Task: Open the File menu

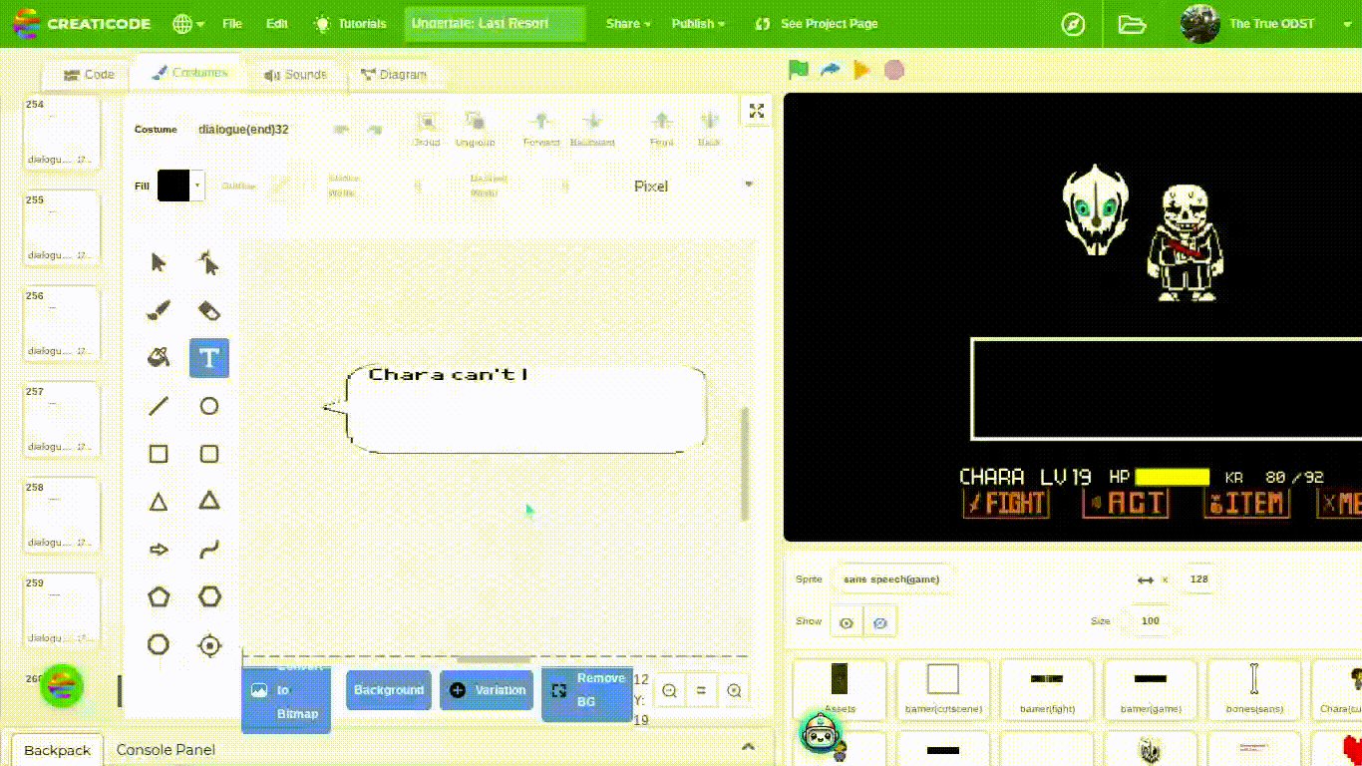Action: [232, 24]
